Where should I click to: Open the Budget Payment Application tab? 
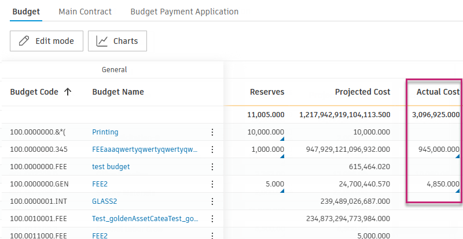(x=184, y=12)
